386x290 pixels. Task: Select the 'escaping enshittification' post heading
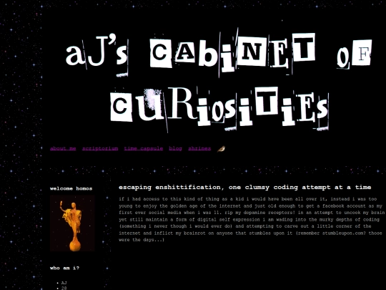244,188
